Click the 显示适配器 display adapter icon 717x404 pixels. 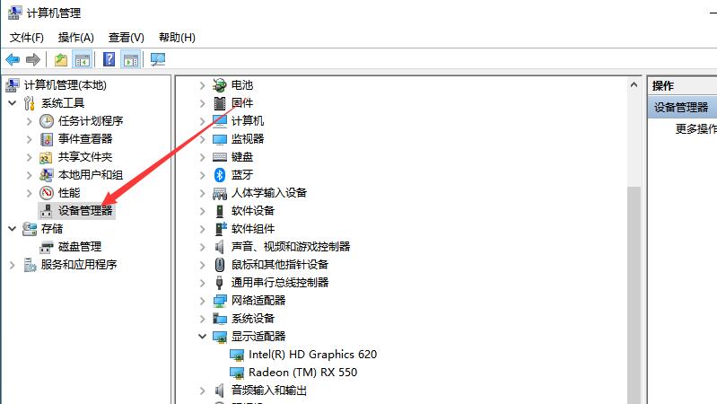click(x=220, y=338)
